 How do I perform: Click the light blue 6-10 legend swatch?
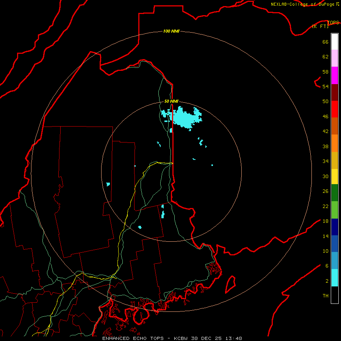tap(335, 261)
